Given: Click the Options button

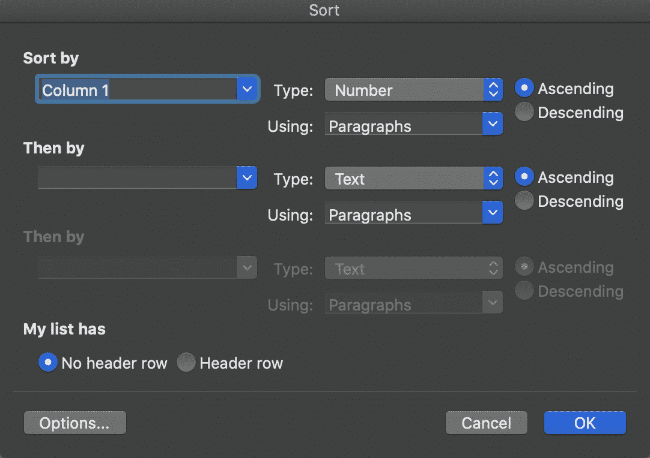Looking at the screenshot, I should click(74, 423).
